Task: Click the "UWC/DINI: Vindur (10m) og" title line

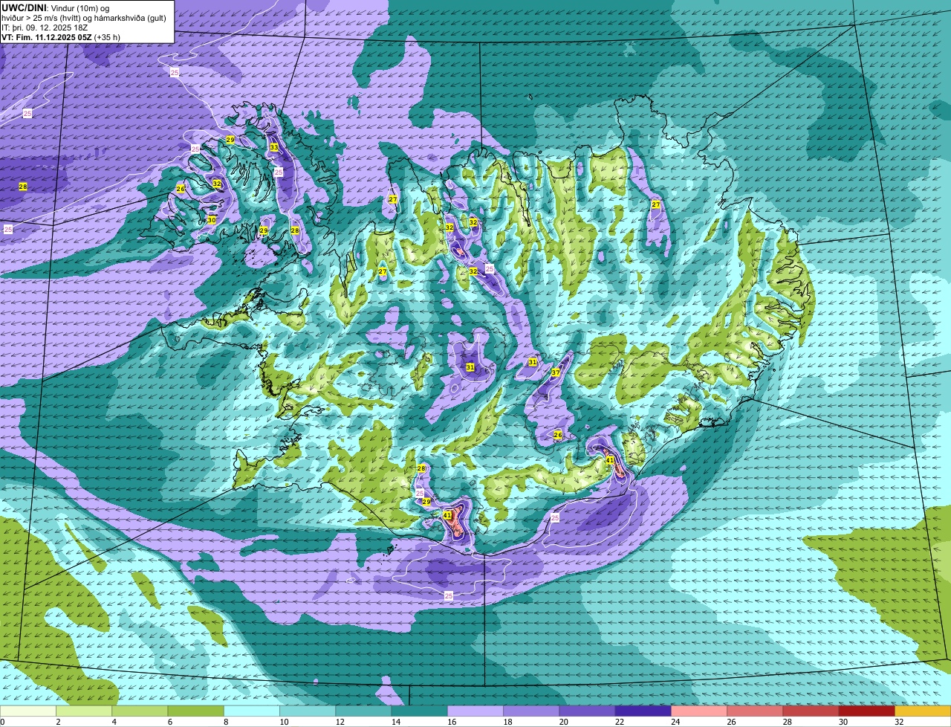Action: coord(56,7)
